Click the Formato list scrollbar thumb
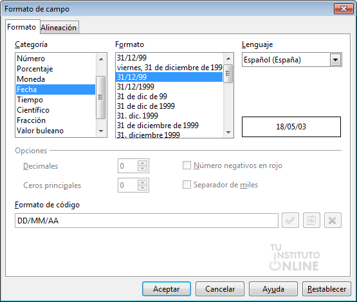This screenshot has width=357, height=302. tap(228, 73)
